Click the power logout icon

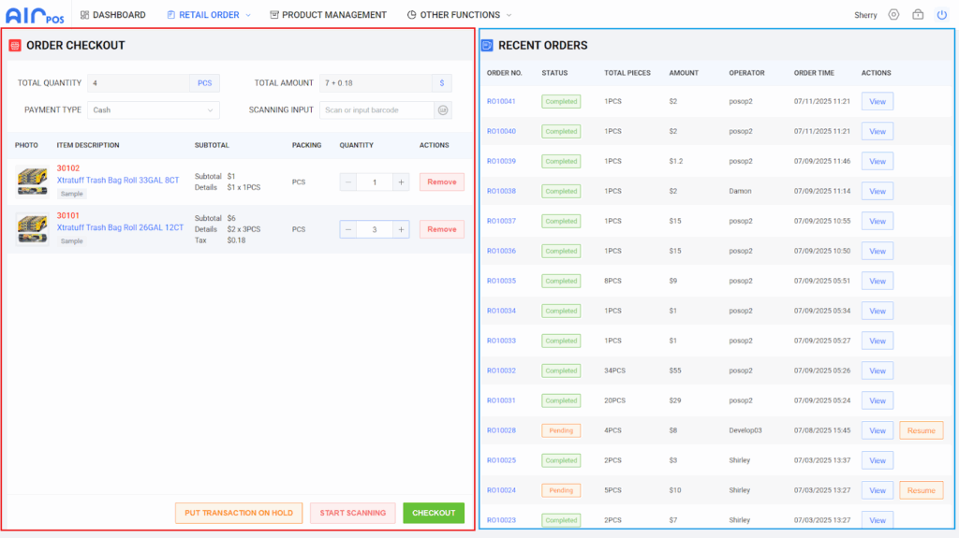(941, 15)
